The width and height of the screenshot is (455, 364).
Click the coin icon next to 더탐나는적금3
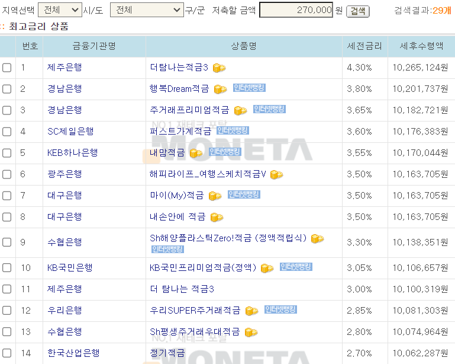(219, 68)
